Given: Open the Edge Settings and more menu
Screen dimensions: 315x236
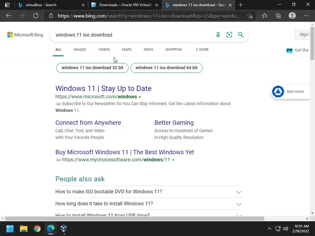Looking at the screenshot, I should tap(306, 16).
